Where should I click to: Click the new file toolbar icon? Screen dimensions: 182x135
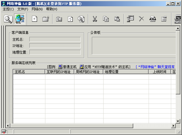click(35, 19)
